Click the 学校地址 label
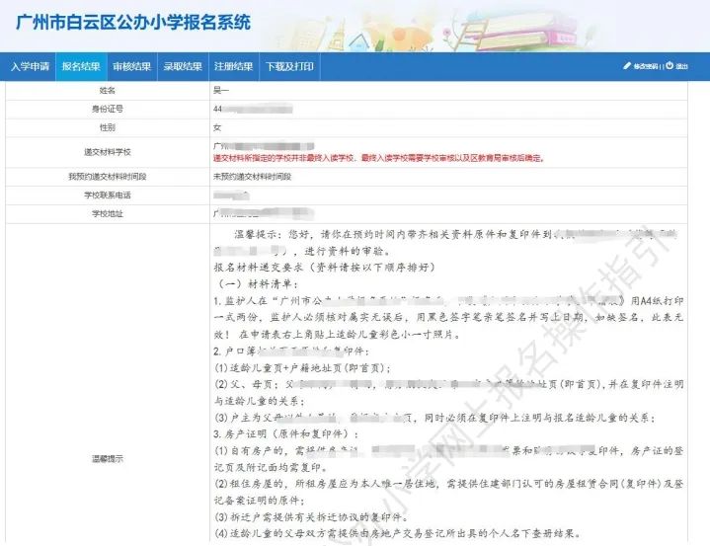The width and height of the screenshot is (710, 546). pyautogui.click(x=108, y=213)
